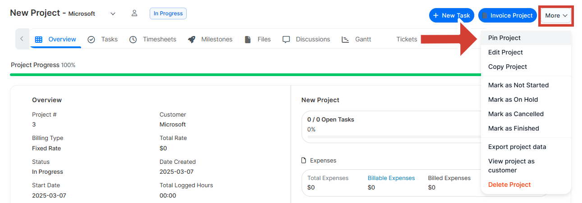Open the Tickets tab
Image resolution: width=582 pixels, height=203 pixels.
click(407, 40)
